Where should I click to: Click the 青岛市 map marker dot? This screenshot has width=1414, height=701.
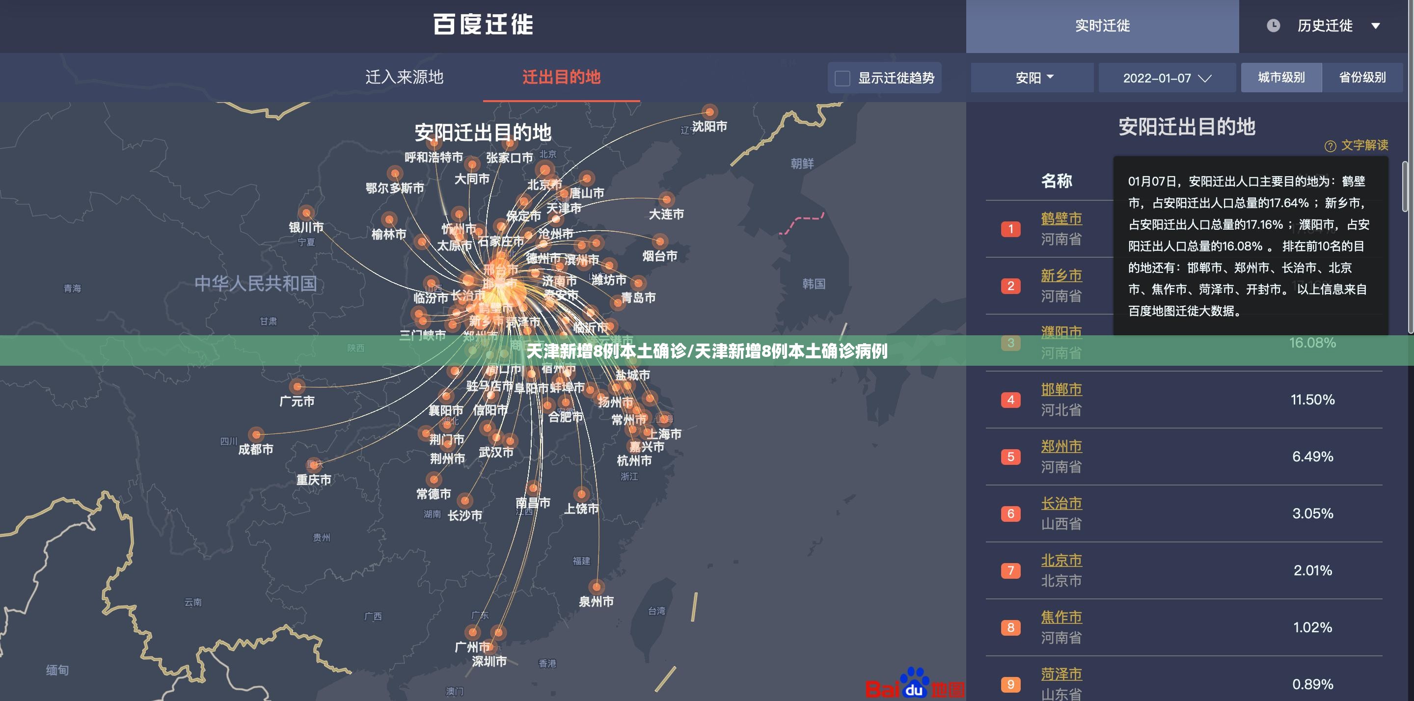click(638, 283)
